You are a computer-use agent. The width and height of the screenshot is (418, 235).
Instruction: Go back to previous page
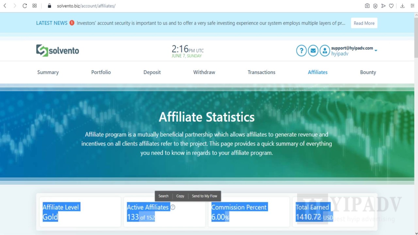click(x=5, y=6)
